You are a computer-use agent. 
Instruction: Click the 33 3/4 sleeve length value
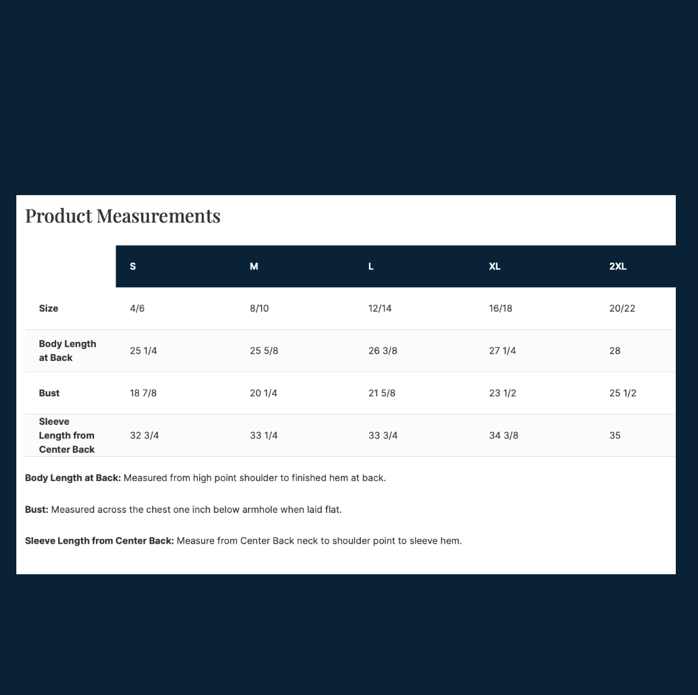point(383,435)
